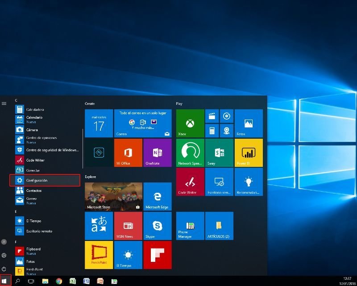This screenshot has height=286, width=357.
Task: Click the Windows Start button
Action: [5, 281]
